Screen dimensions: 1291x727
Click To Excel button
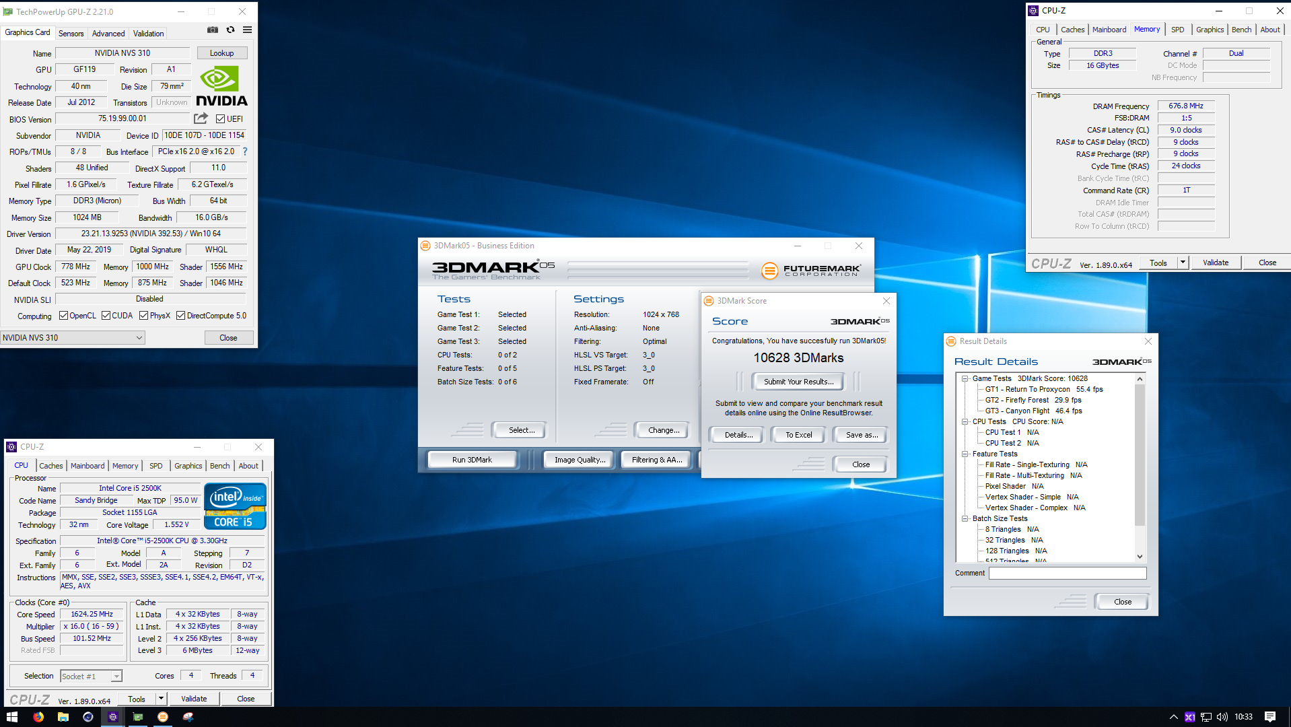[x=798, y=435]
